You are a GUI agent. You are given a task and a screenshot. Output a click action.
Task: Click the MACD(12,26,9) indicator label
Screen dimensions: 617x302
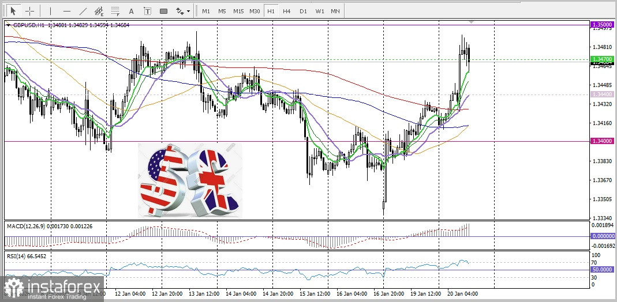point(50,226)
